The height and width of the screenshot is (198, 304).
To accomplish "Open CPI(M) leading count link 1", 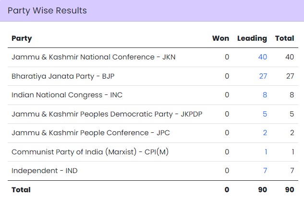I will pos(266,152).
